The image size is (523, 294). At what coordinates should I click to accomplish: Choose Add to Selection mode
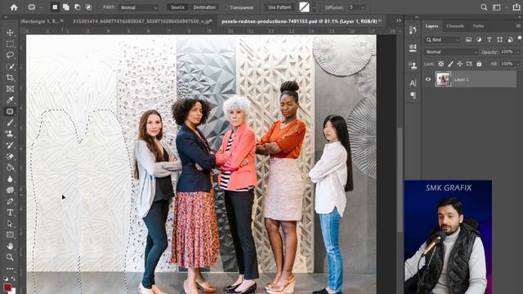pyautogui.click(x=66, y=7)
